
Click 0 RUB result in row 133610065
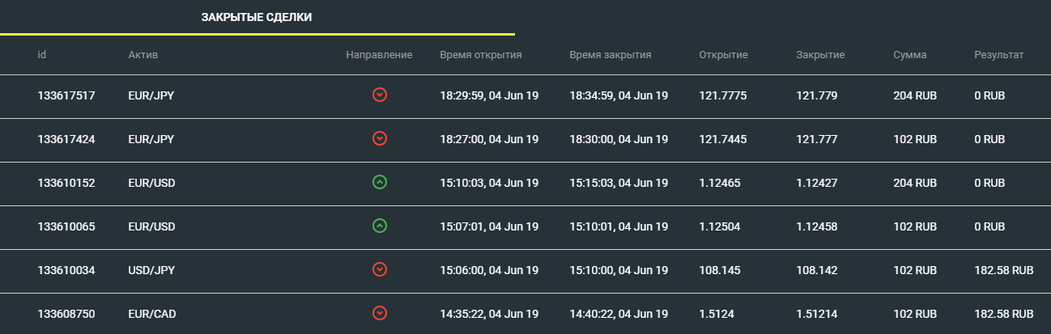click(989, 226)
